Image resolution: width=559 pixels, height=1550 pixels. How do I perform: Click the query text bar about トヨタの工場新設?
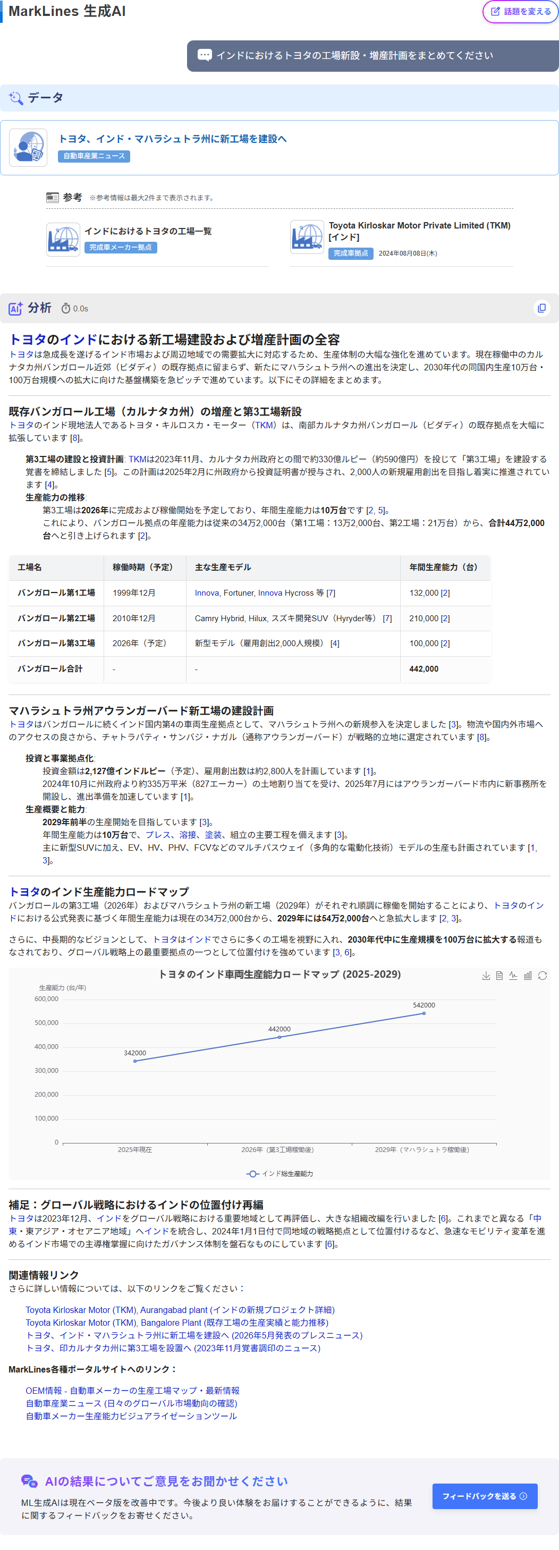(372, 55)
